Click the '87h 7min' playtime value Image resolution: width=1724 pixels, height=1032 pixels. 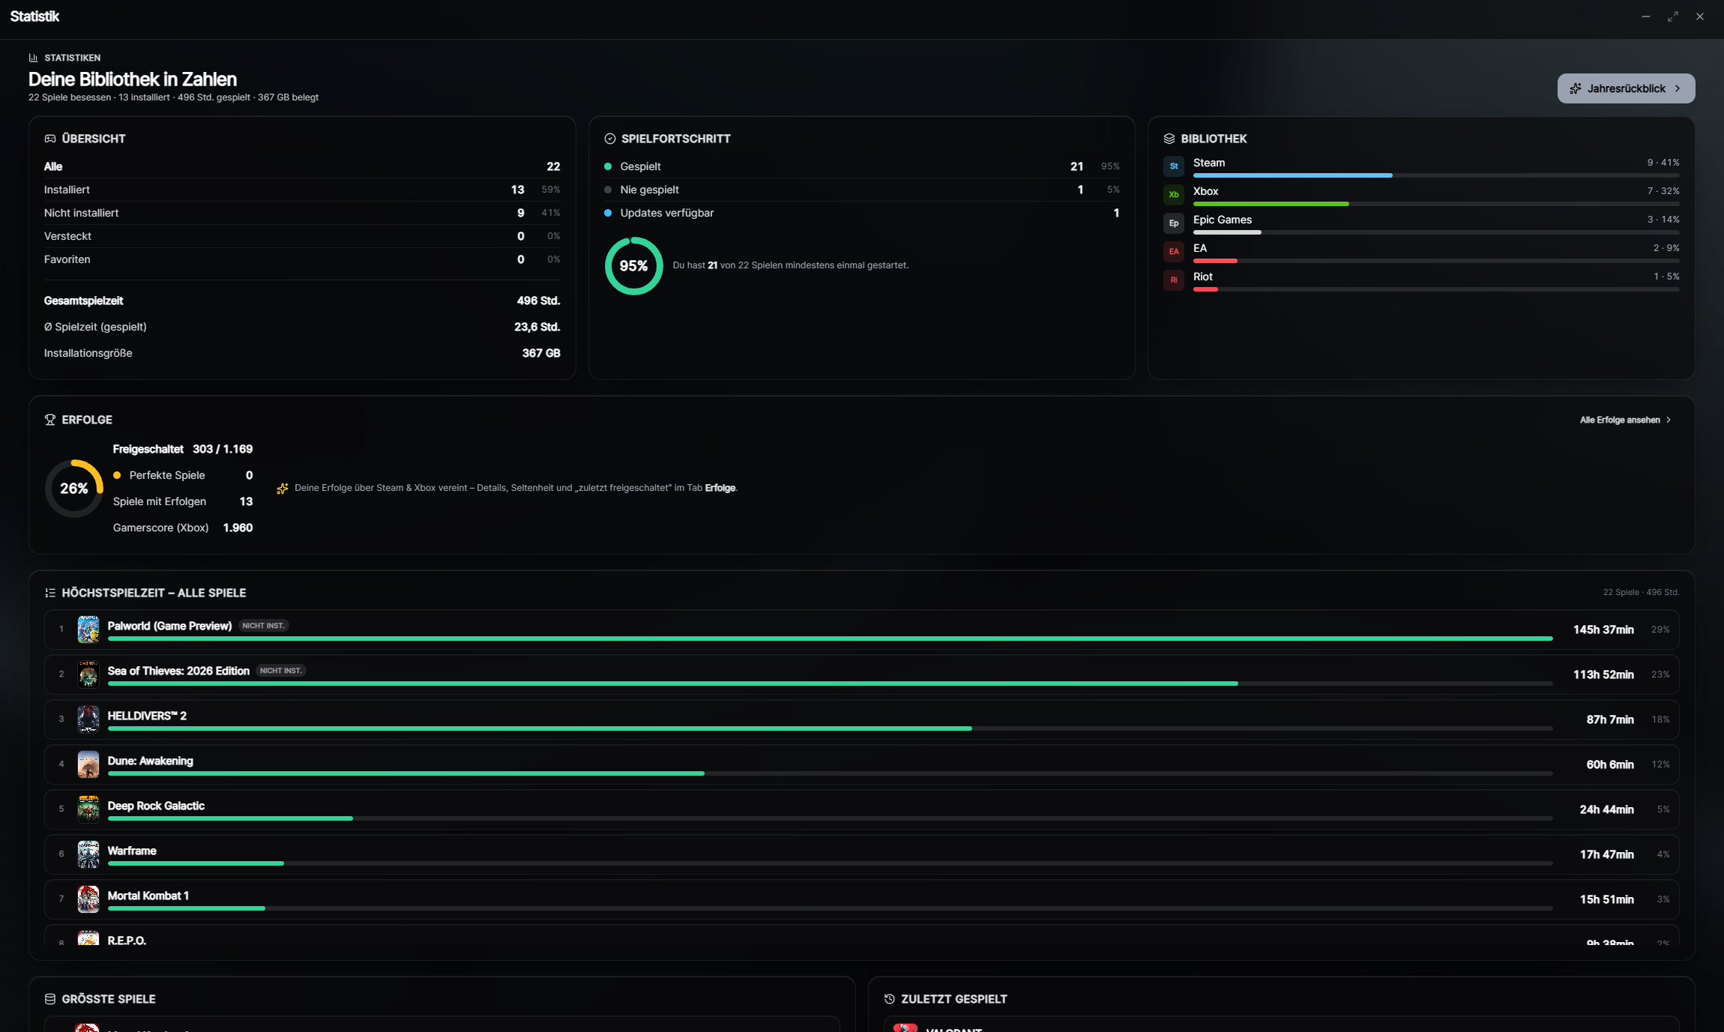click(1610, 719)
